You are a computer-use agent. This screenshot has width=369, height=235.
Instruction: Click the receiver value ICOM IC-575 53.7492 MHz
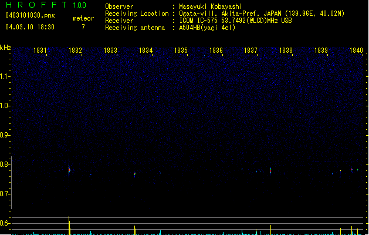(x=236, y=21)
